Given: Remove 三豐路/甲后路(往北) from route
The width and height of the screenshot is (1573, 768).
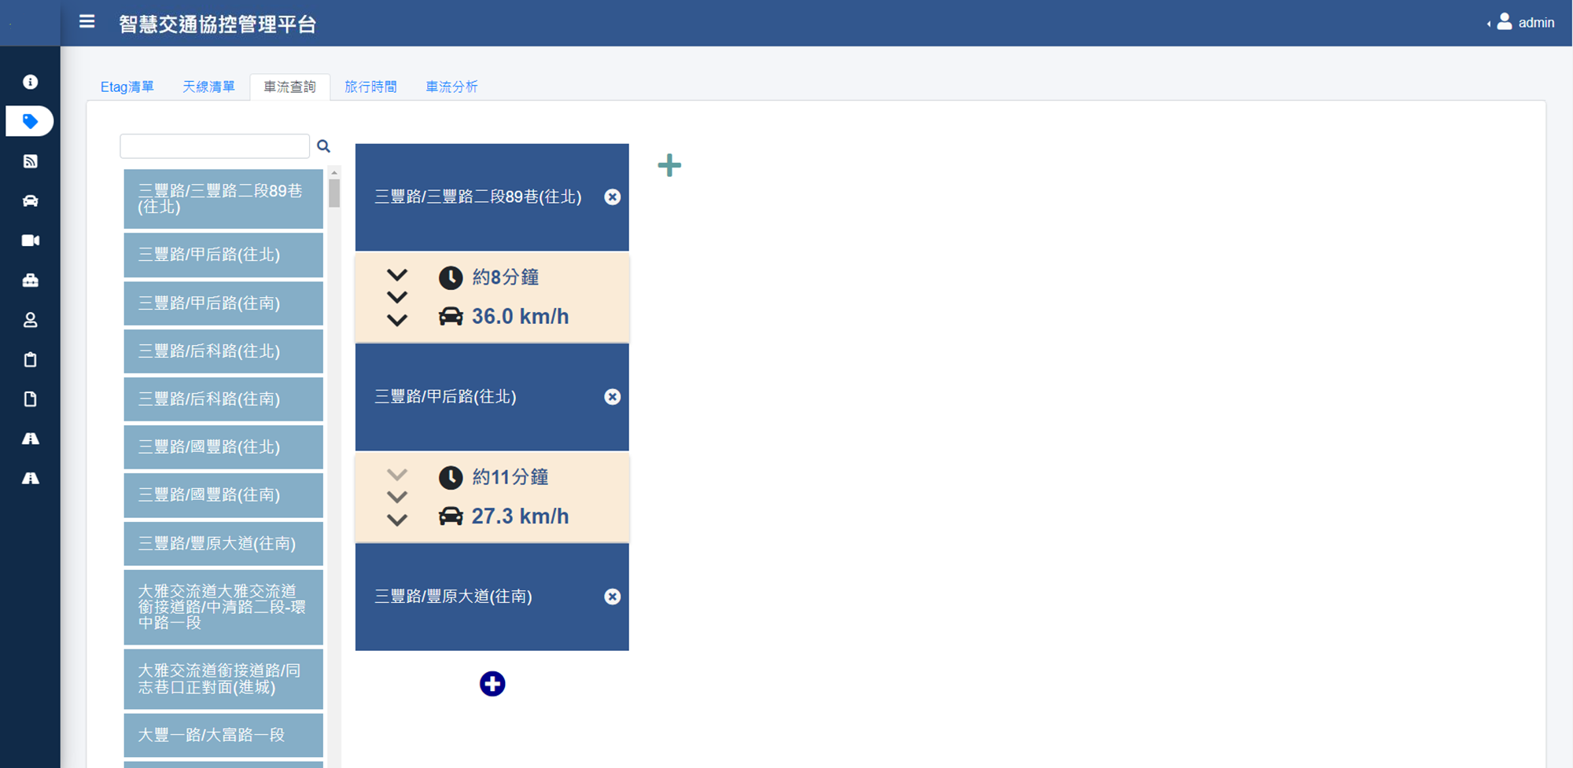Looking at the screenshot, I should 612,397.
